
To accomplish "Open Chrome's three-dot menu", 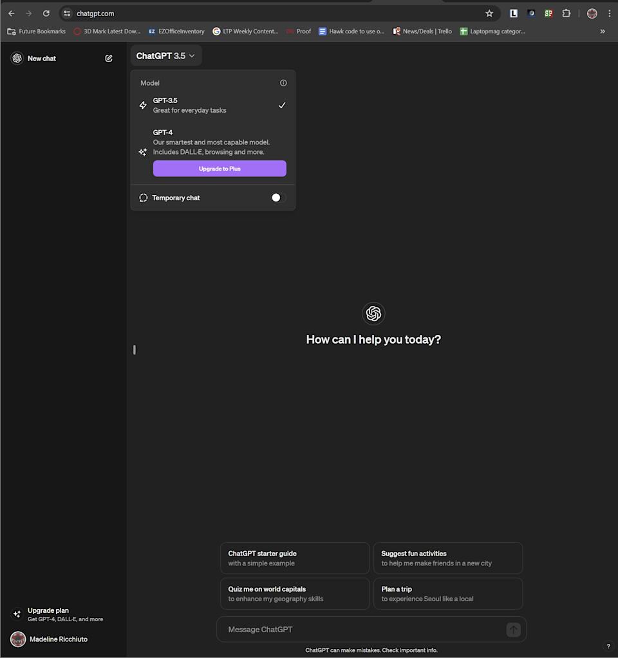I will pos(610,13).
